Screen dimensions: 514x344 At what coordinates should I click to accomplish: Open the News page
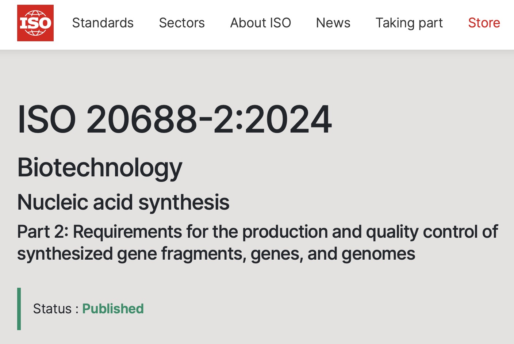333,23
